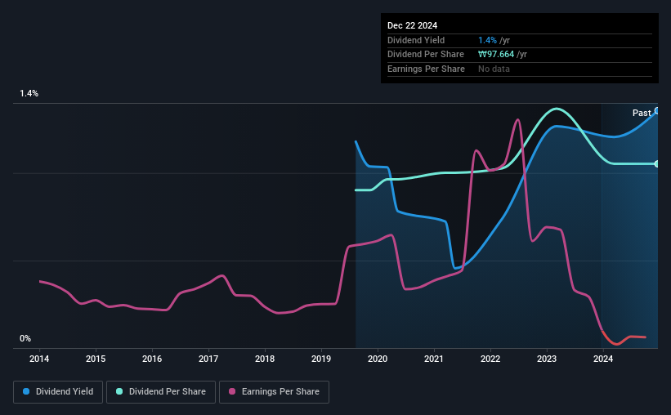
Task: Click the 1.4% dividend yield value in tooltip
Action: (487, 40)
